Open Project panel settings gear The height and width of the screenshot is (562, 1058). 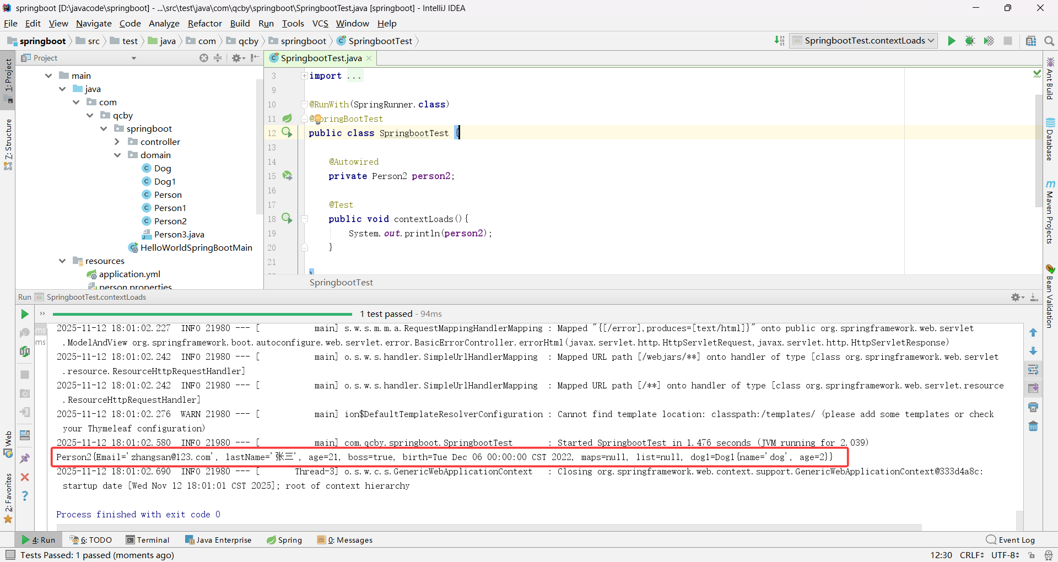[x=238, y=58]
